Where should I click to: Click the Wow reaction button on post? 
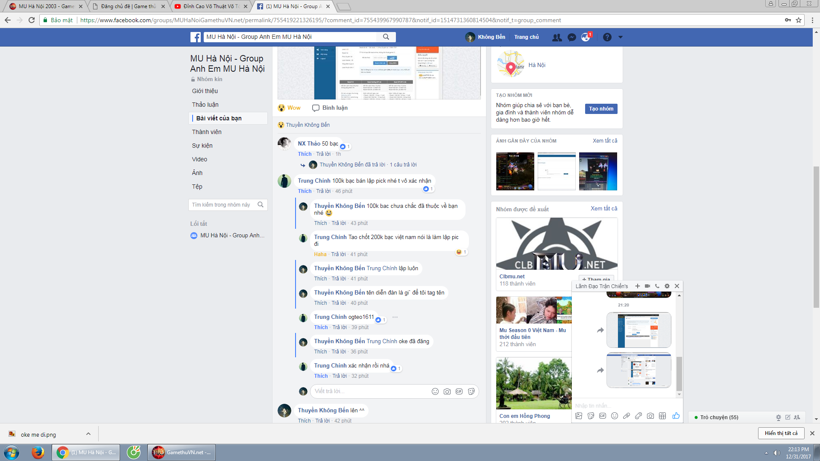coord(289,108)
